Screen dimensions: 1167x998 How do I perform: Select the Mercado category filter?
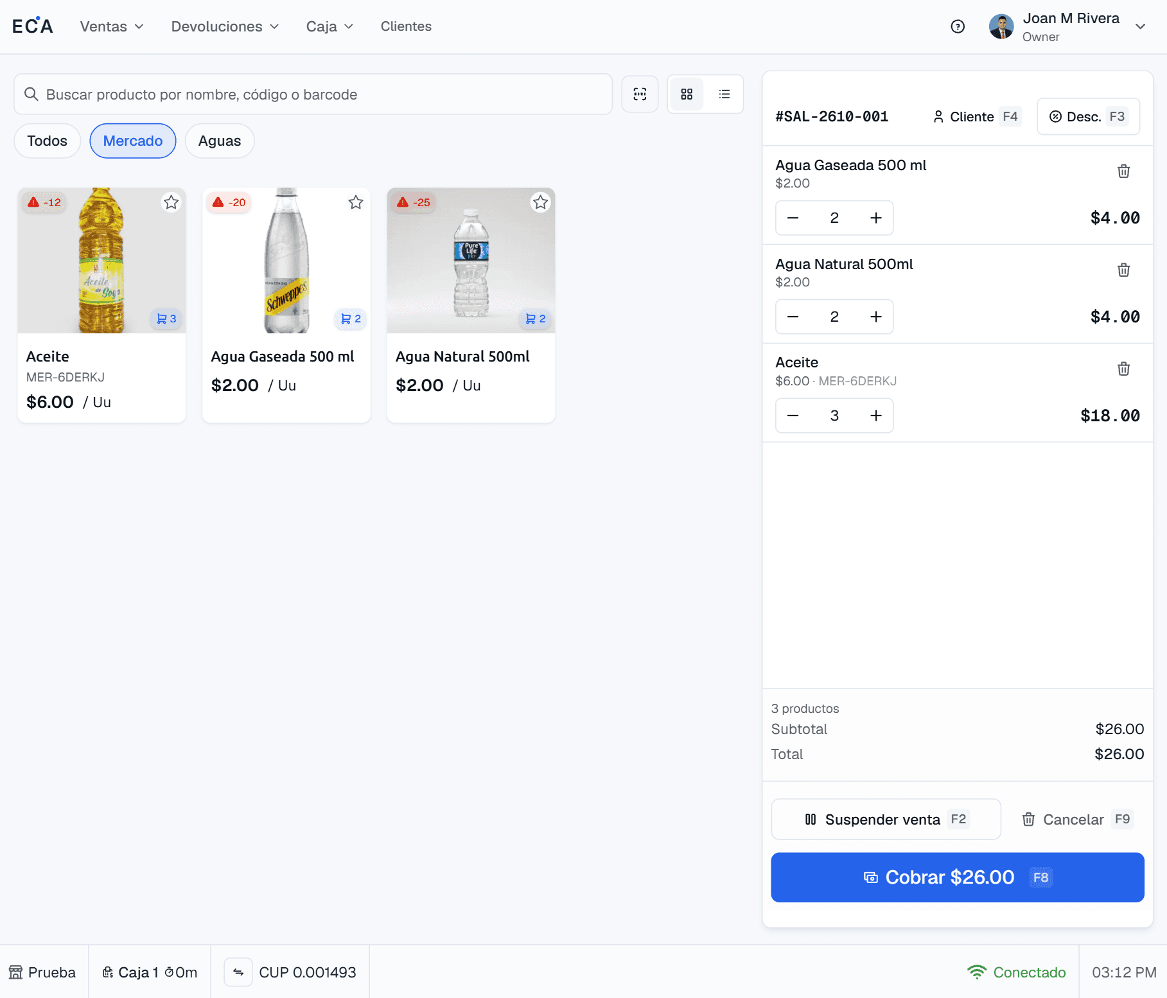(133, 141)
